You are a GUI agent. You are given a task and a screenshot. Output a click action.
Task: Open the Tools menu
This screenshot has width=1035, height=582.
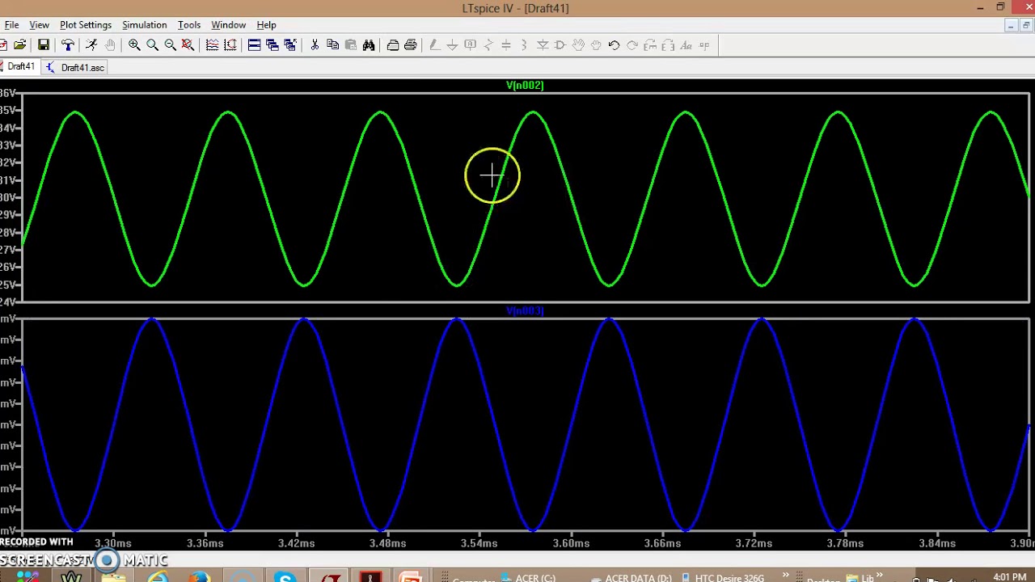(x=189, y=25)
